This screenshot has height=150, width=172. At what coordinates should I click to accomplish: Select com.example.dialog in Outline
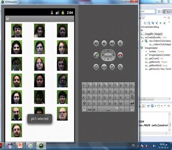click(x=150, y=27)
